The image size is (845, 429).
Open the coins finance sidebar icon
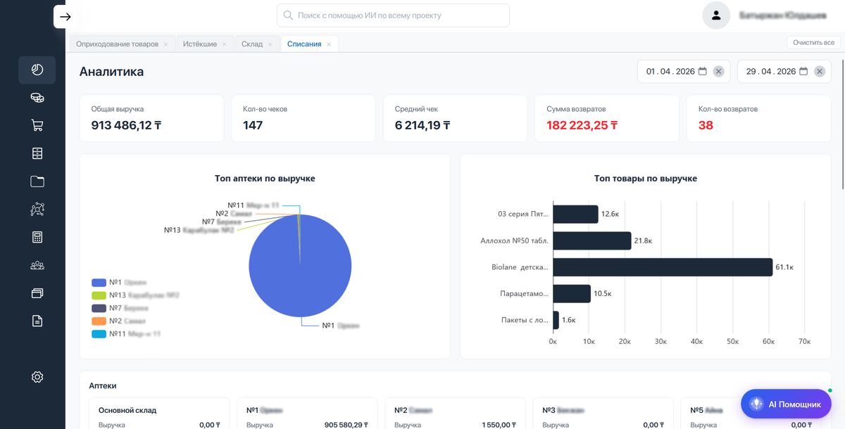coord(37,98)
